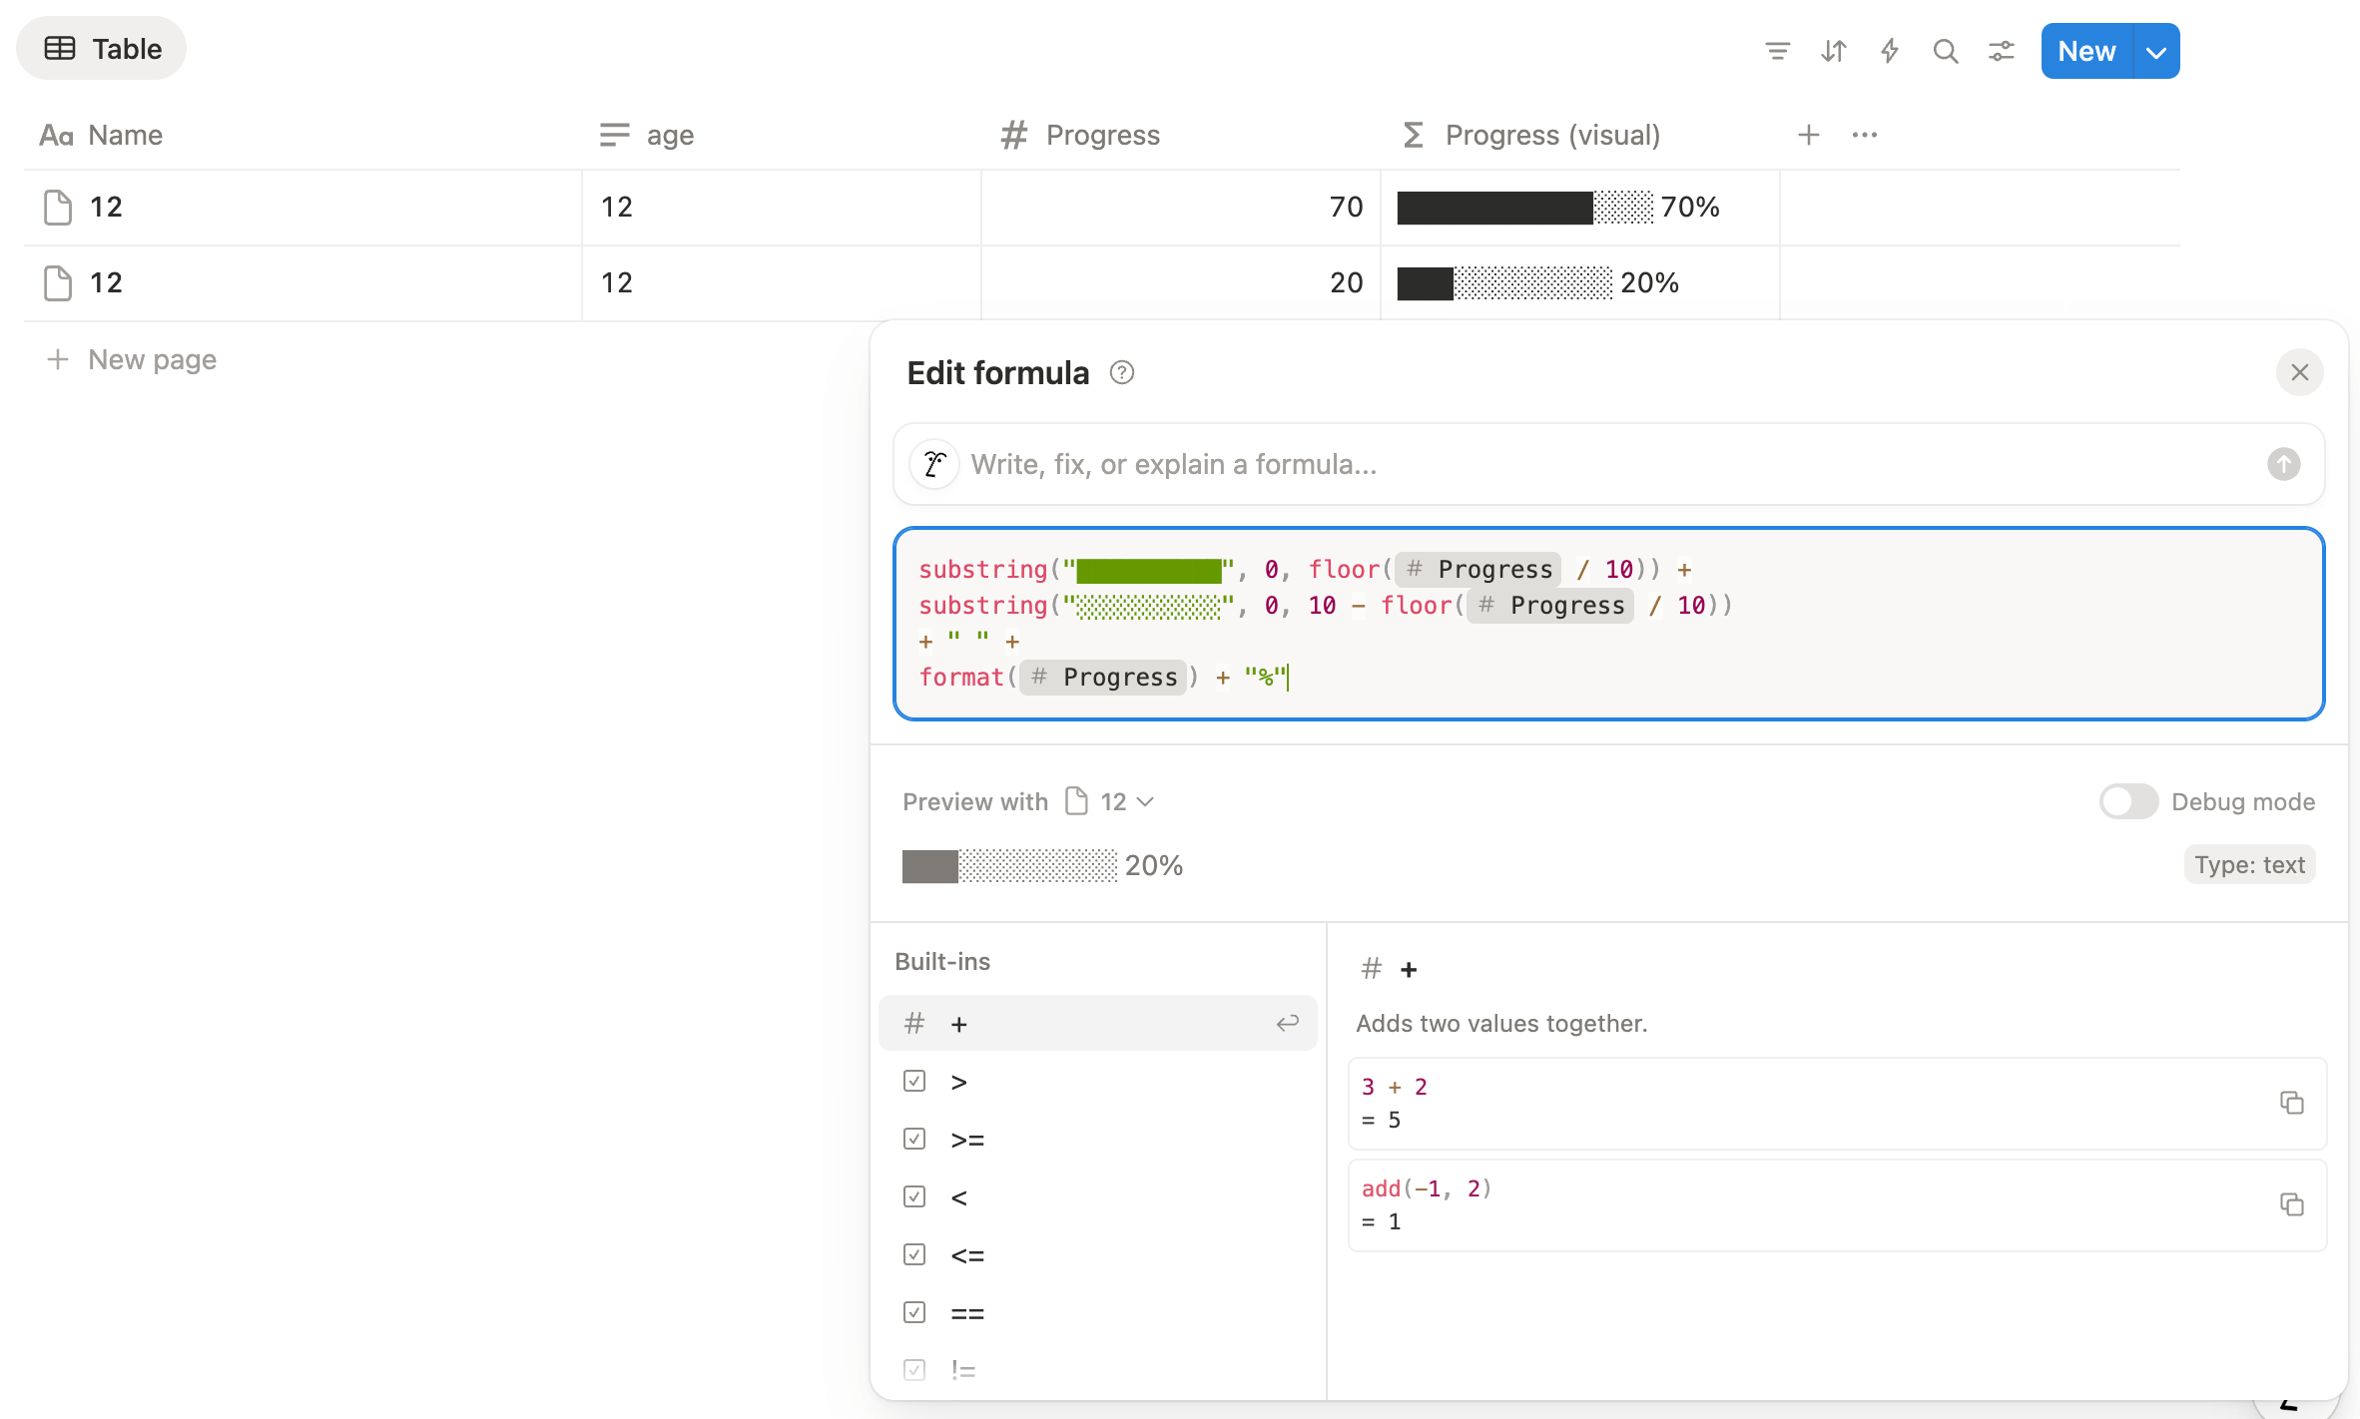The height and width of the screenshot is (1419, 2360).
Task: Open the sort icon in the toolbar
Action: coord(1834,50)
